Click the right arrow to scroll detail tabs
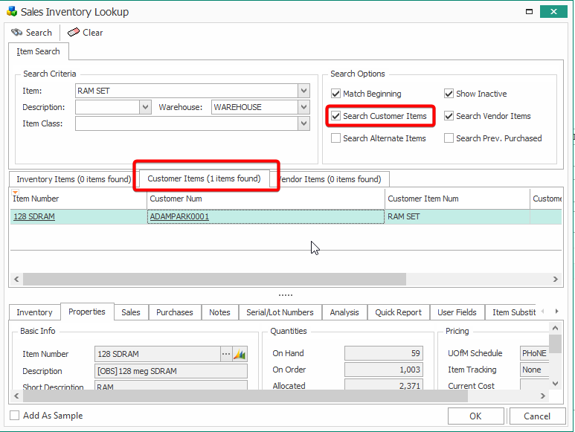Image resolution: width=575 pixels, height=432 pixels. [553, 312]
